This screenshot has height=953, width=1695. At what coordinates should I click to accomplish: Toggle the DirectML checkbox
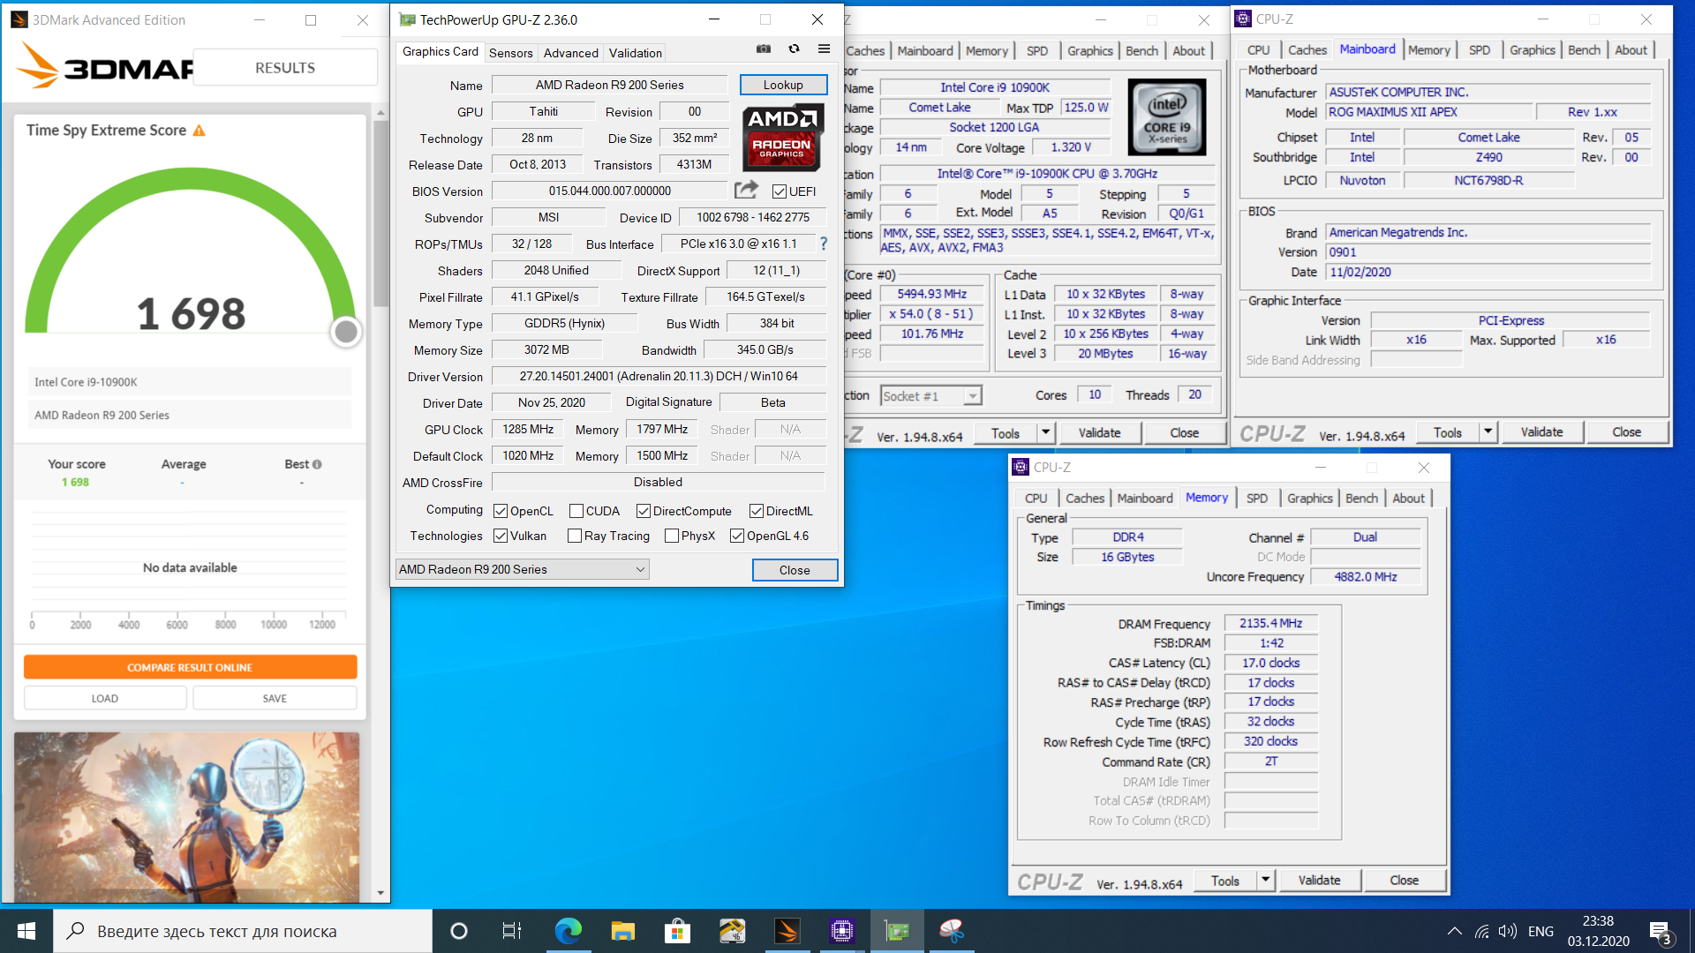[x=757, y=511]
